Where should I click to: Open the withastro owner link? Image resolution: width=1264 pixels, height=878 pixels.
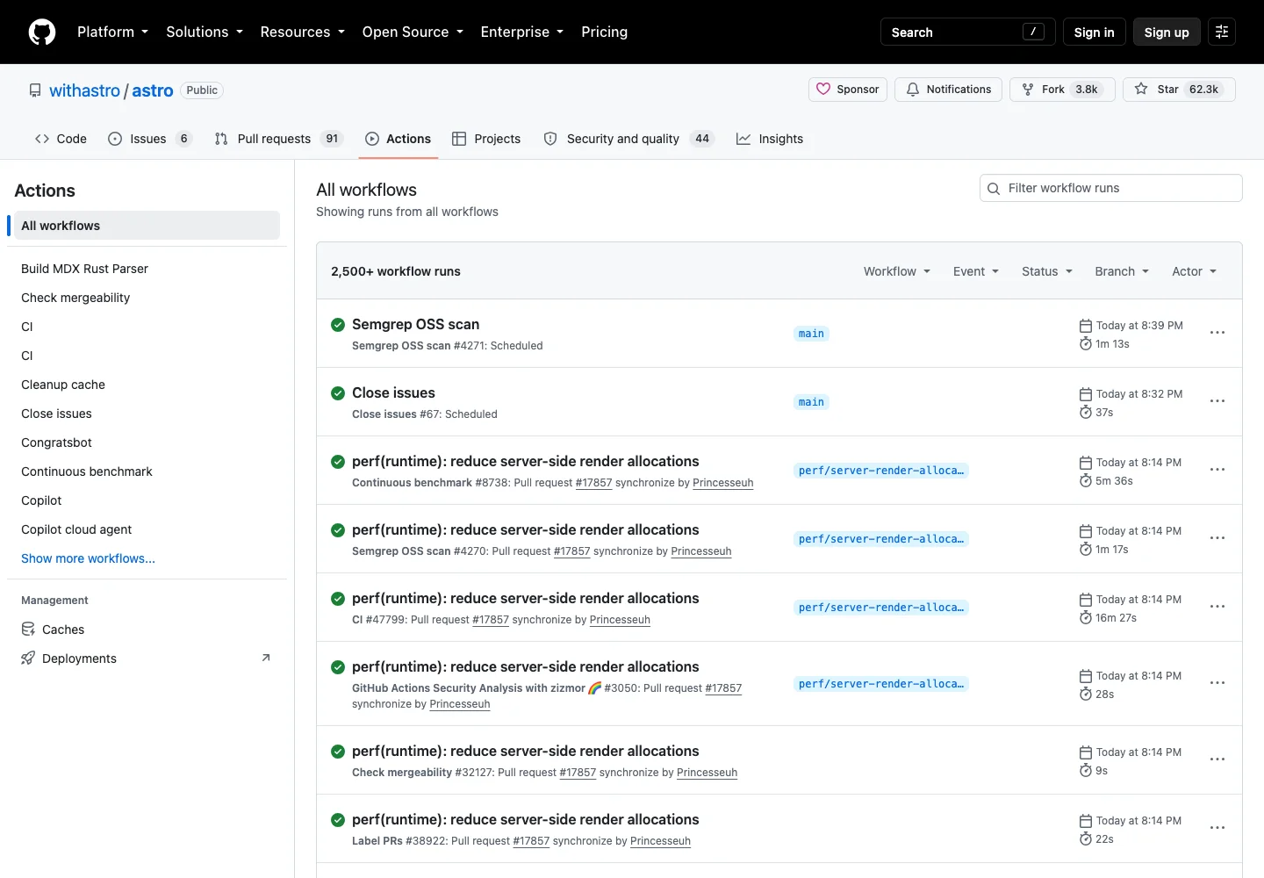pyautogui.click(x=84, y=90)
